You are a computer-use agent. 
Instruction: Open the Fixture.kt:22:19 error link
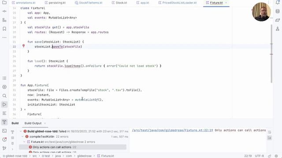pyautogui.click(x=172, y=130)
